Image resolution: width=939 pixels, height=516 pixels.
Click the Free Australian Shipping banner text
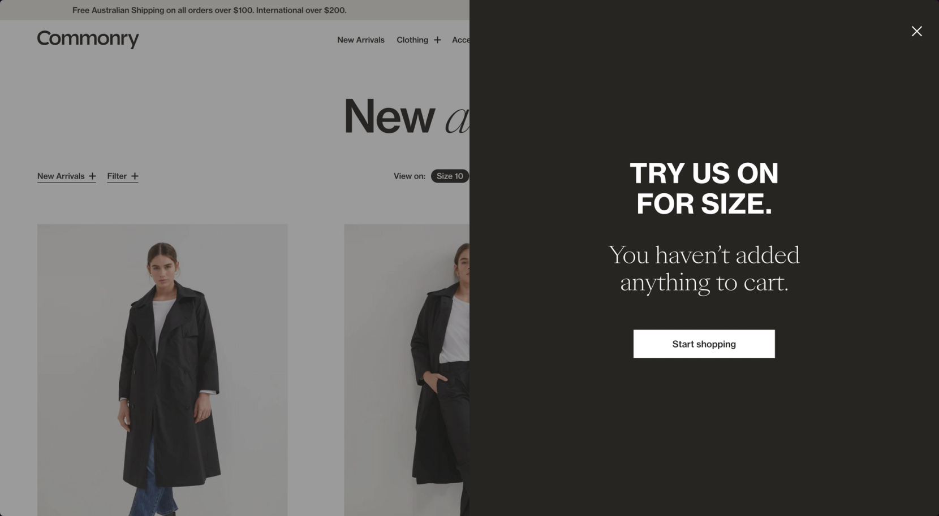point(209,10)
